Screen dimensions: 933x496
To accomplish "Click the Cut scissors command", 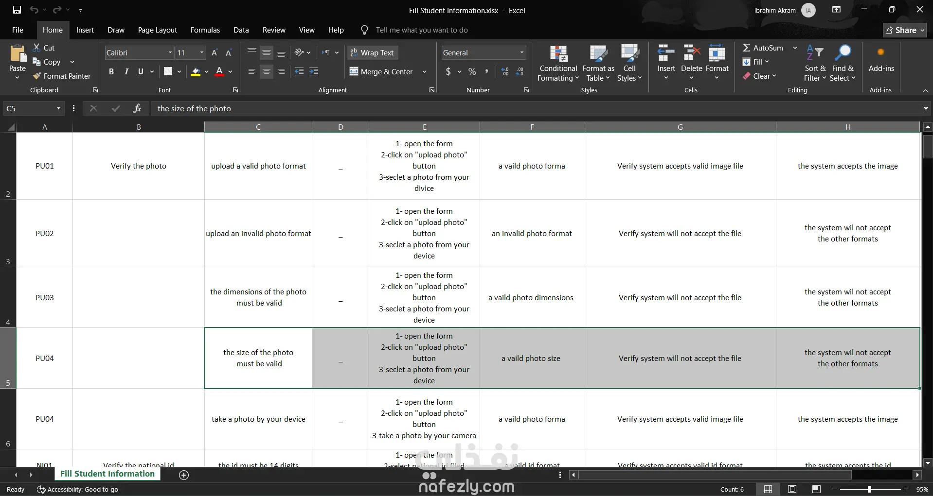I will click(44, 48).
